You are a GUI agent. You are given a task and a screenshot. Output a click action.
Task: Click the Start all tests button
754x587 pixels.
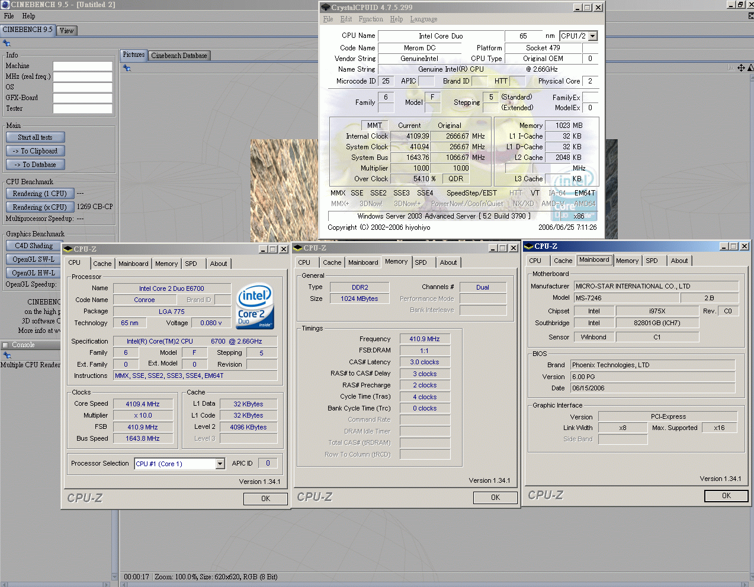pos(35,137)
